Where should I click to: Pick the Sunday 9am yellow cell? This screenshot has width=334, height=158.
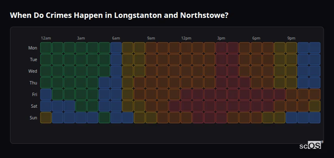[151, 118]
